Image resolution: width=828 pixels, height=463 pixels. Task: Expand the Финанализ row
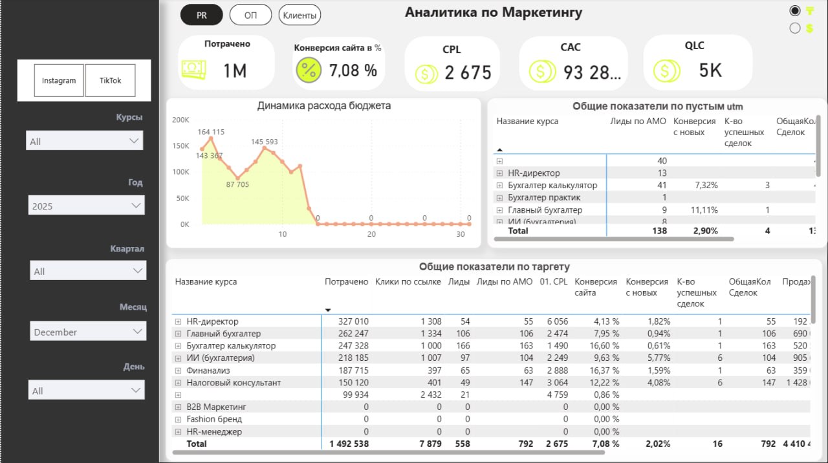point(178,371)
